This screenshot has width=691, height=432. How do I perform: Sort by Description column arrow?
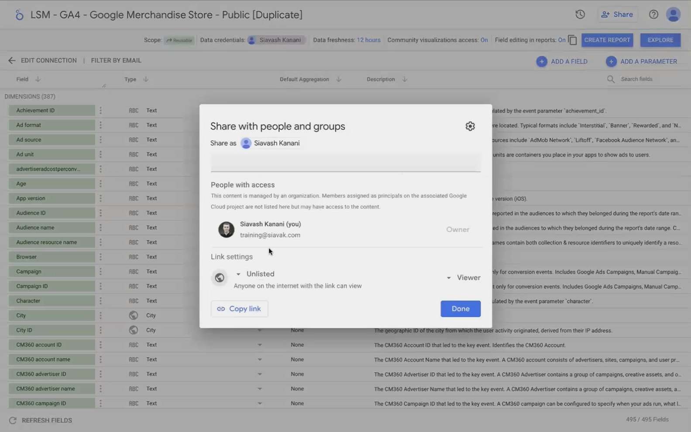tap(405, 79)
